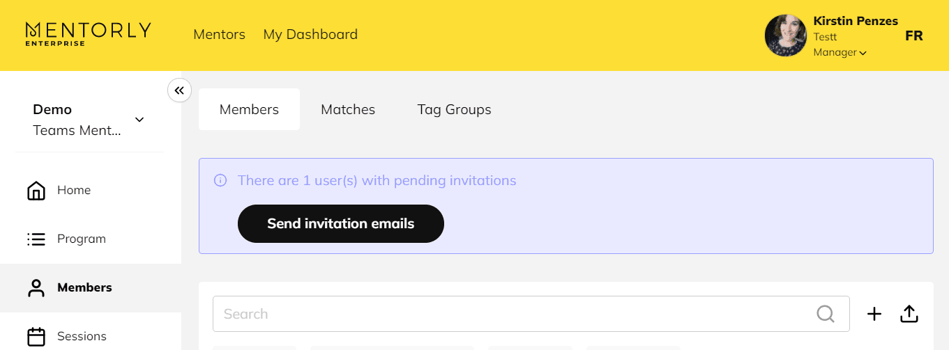Viewport: 949px width, 350px height.
Task: Click the Sessions calendar icon
Action: [36, 337]
